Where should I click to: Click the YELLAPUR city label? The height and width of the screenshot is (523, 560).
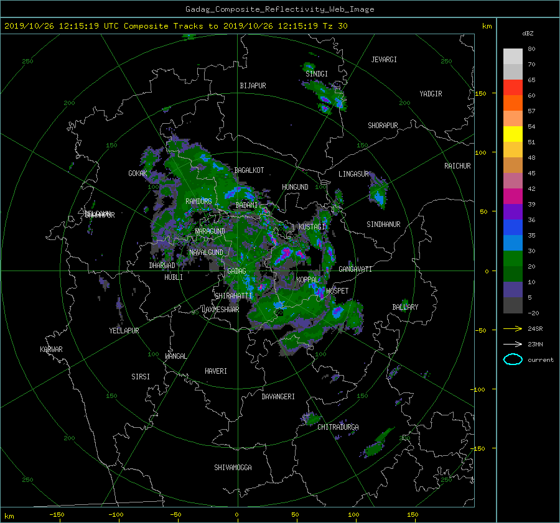(x=124, y=331)
